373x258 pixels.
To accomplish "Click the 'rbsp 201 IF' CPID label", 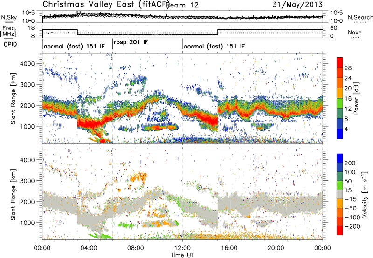I will (x=131, y=42).
